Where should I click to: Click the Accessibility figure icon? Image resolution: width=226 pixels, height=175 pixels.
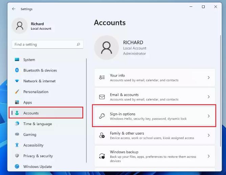[17, 145]
